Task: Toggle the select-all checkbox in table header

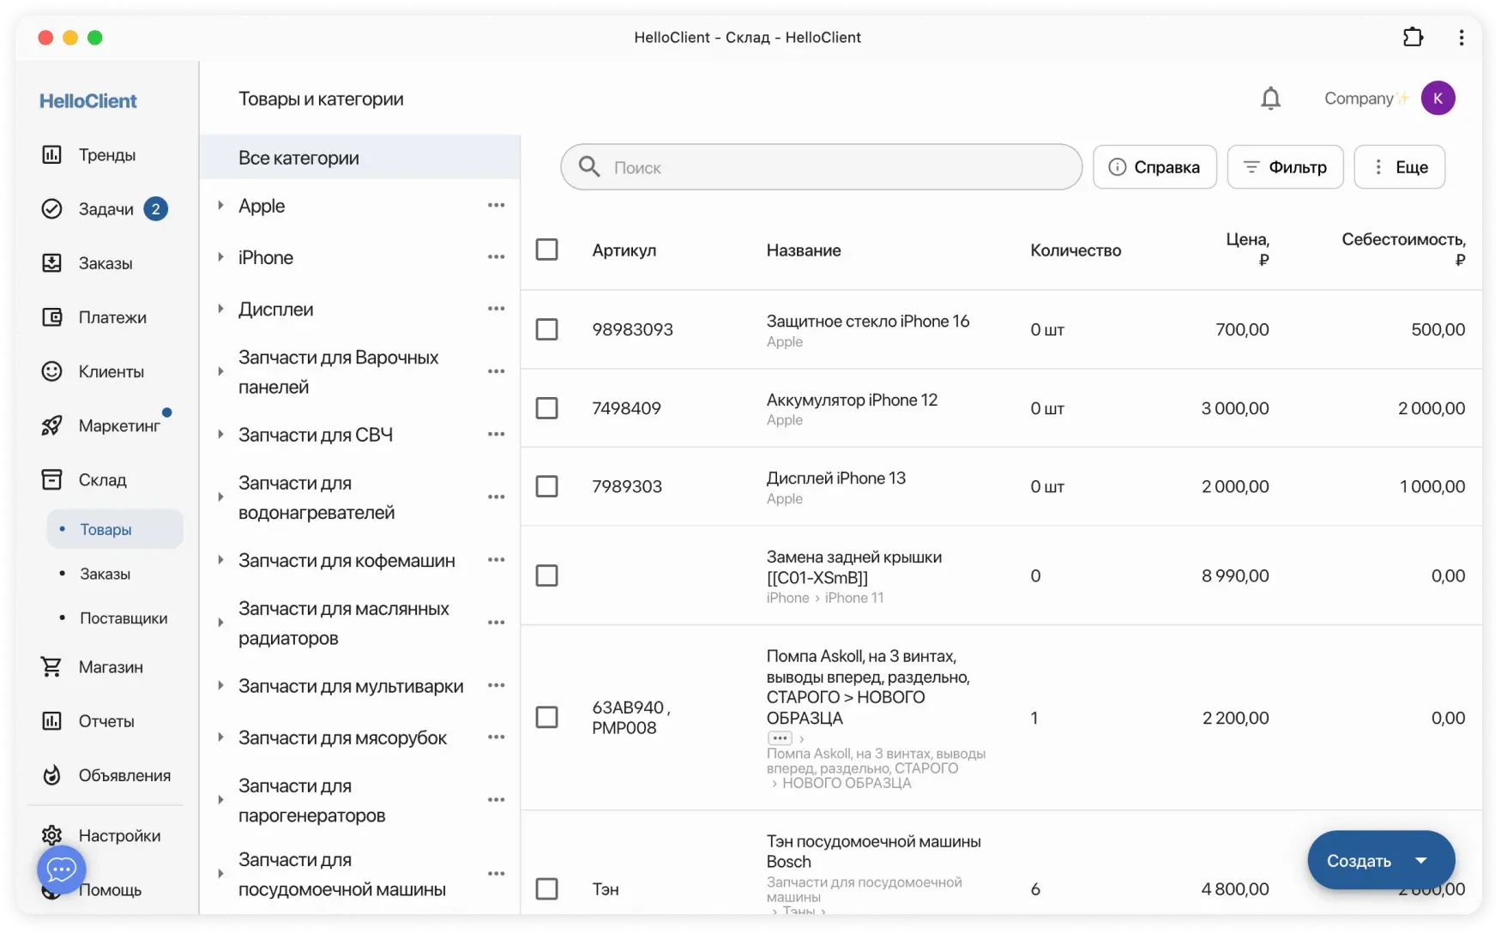Action: click(546, 250)
